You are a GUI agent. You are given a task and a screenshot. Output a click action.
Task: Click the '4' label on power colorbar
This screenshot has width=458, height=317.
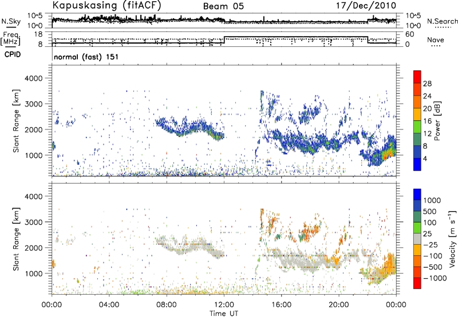tap(425, 159)
